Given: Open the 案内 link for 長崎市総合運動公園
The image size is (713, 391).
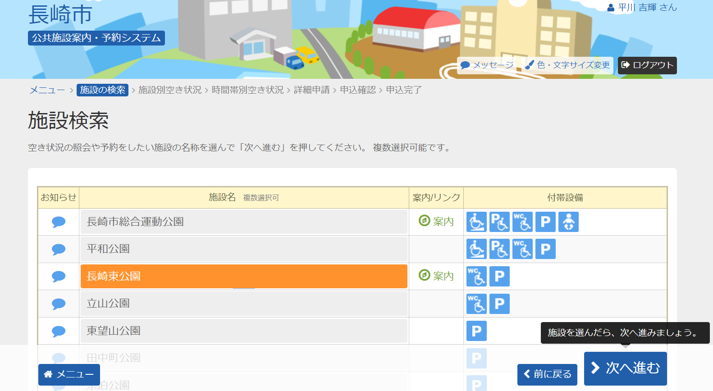Looking at the screenshot, I should click(x=436, y=222).
